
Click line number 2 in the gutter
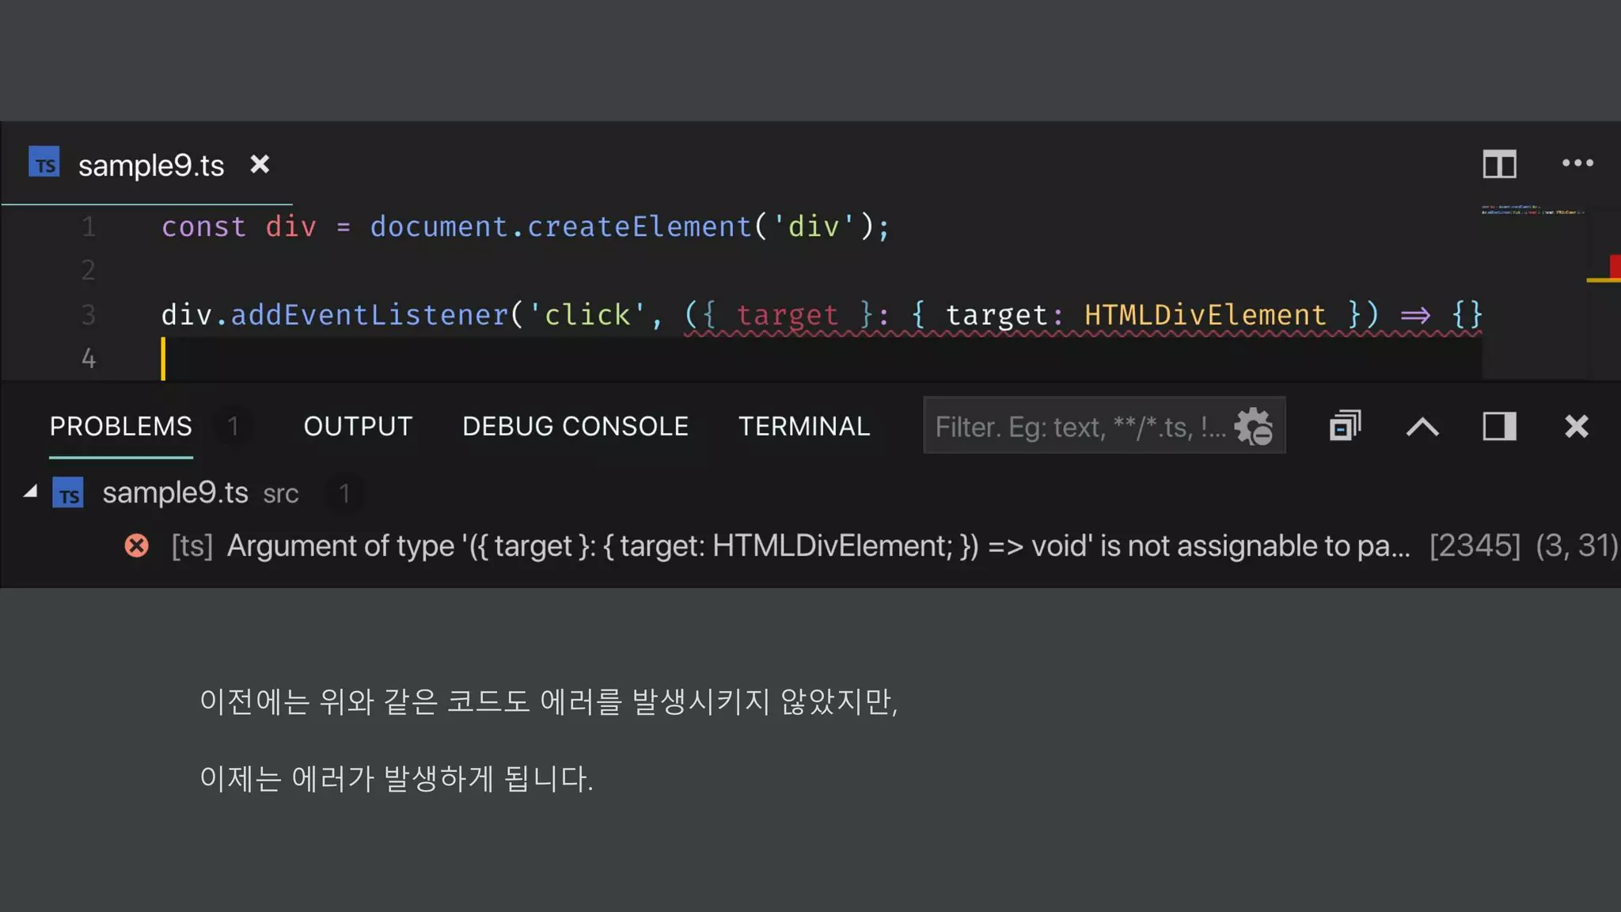89,271
